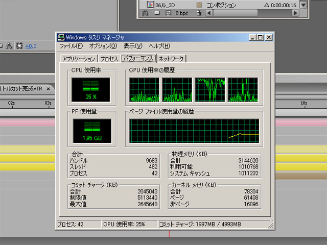Open the ヘルプ(H) menu
Viewport: 327px width, 245px height.
point(159,46)
